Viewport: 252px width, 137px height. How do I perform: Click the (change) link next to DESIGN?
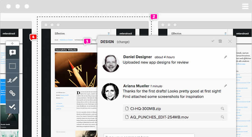[123, 42]
